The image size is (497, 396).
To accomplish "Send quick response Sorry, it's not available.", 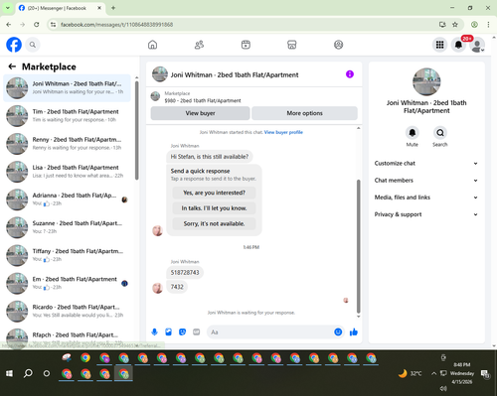I will tap(214, 223).
